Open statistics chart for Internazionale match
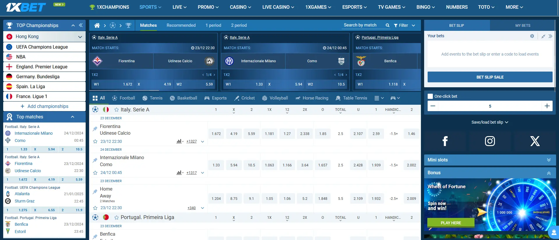The height and width of the screenshot is (240, 559). [180, 173]
